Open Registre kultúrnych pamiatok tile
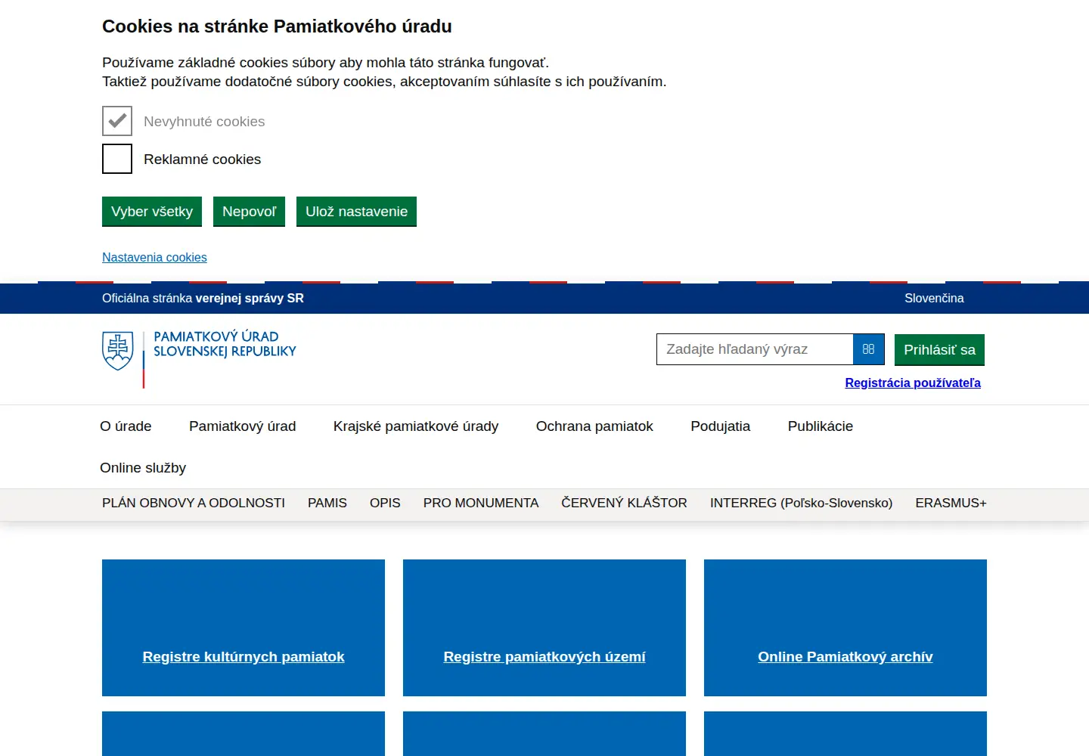This screenshot has height=756, width=1089. tap(244, 627)
